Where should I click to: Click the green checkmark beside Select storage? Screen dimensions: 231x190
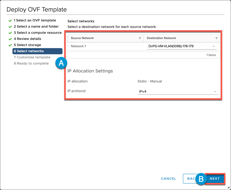click(x=10, y=45)
